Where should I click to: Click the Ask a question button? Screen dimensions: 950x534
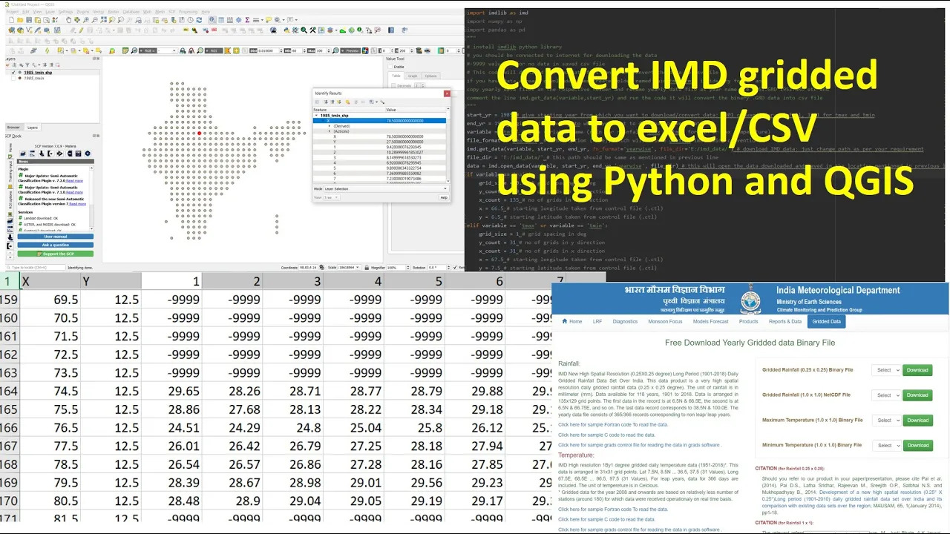(56, 245)
